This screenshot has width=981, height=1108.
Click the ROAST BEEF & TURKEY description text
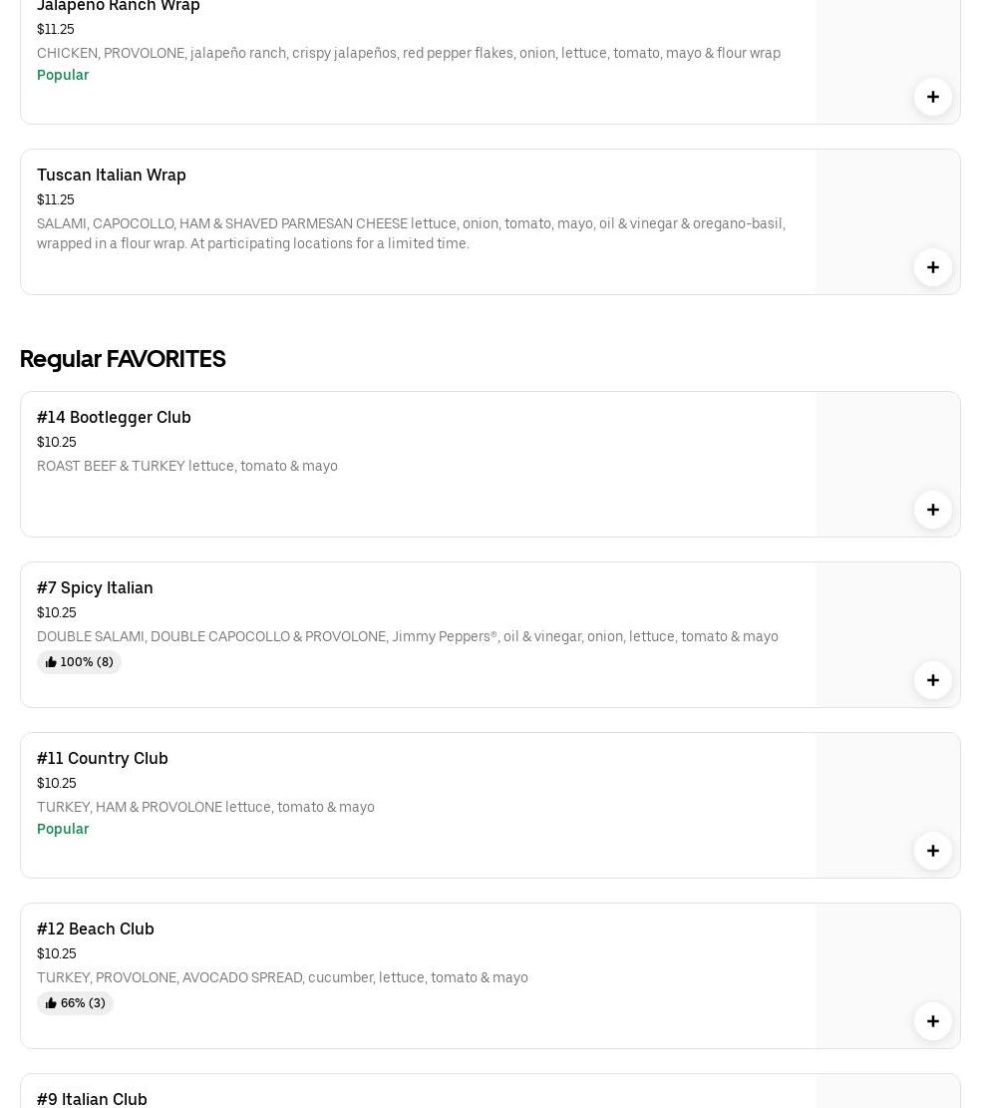[x=187, y=466]
